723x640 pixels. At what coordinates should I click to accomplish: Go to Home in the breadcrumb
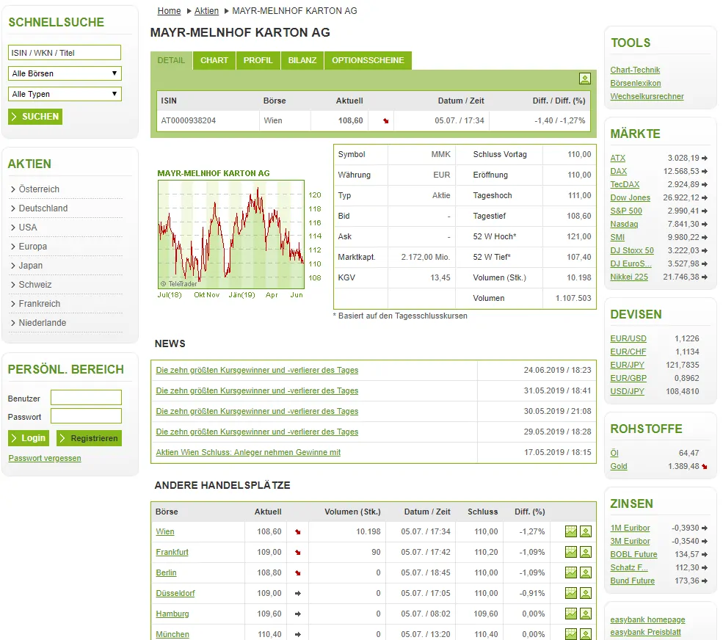coord(170,10)
